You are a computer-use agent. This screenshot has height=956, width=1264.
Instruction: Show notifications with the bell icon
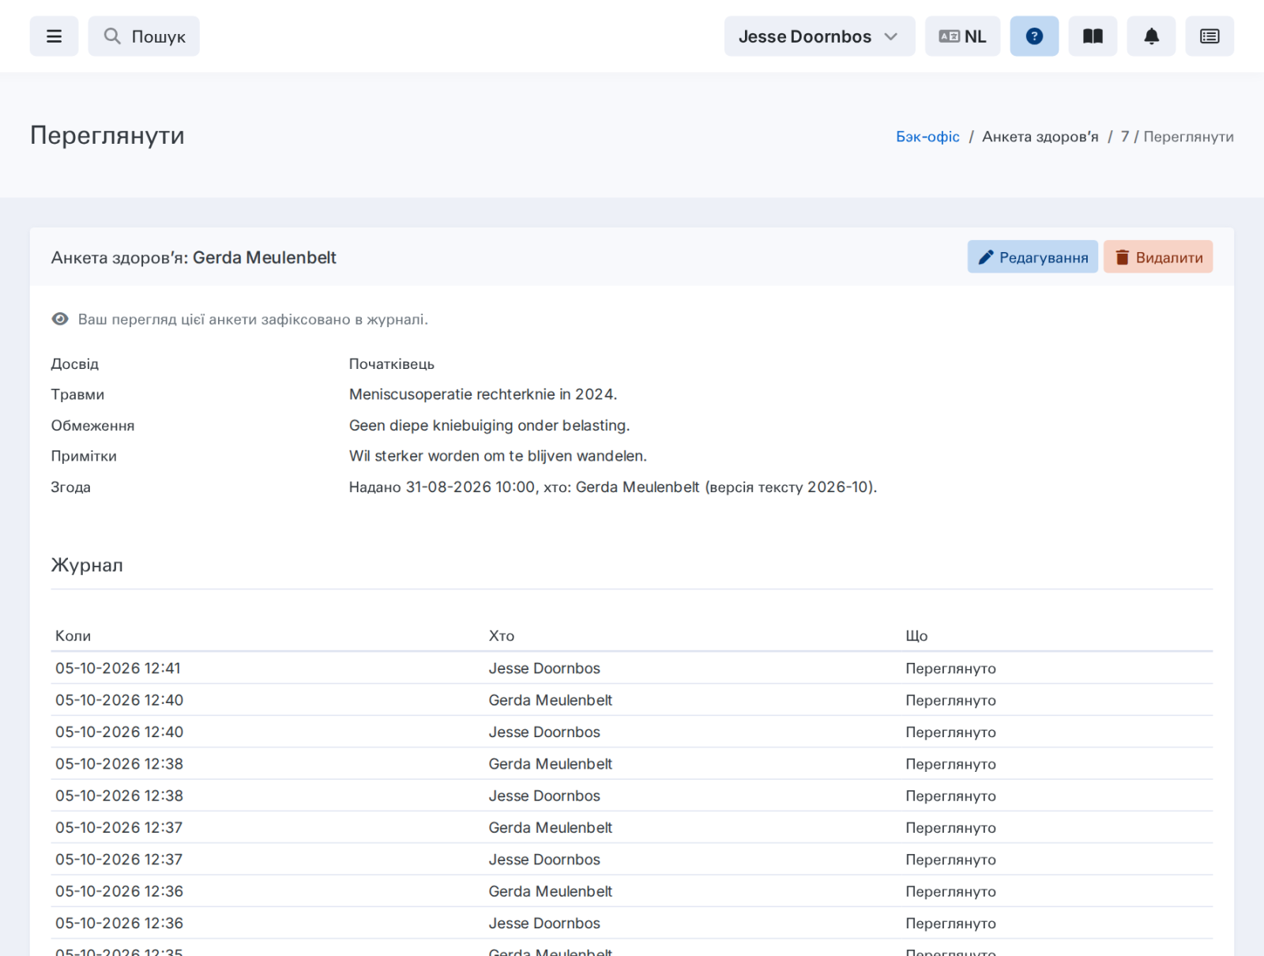[1151, 36]
